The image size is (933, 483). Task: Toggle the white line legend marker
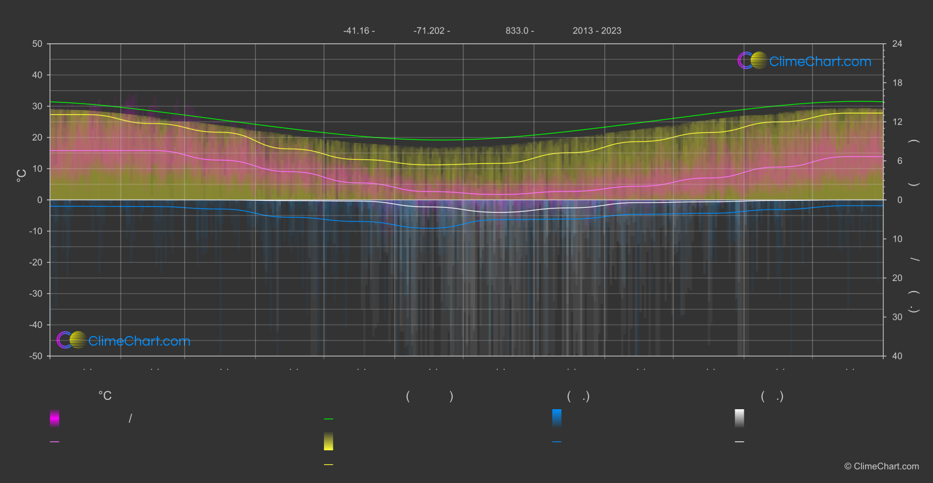(x=740, y=442)
